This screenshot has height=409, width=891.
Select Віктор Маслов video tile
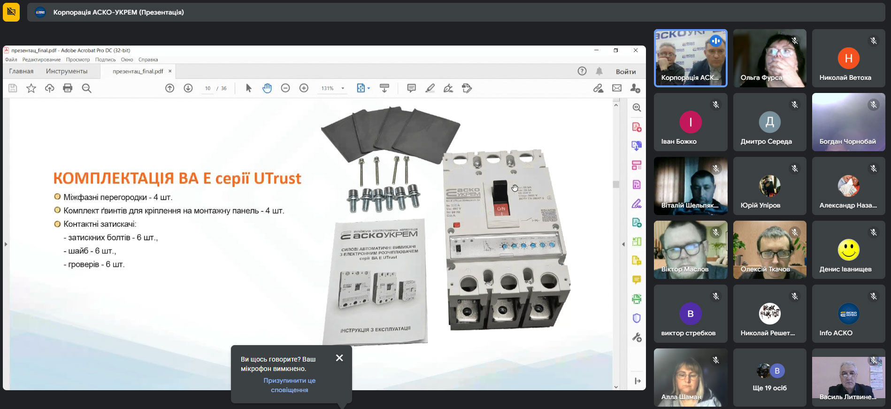tap(691, 250)
